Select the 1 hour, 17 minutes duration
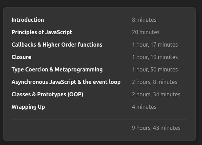The image size is (202, 145). (x=155, y=45)
